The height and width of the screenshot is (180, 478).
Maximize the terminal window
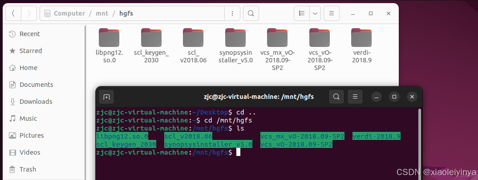(394, 97)
